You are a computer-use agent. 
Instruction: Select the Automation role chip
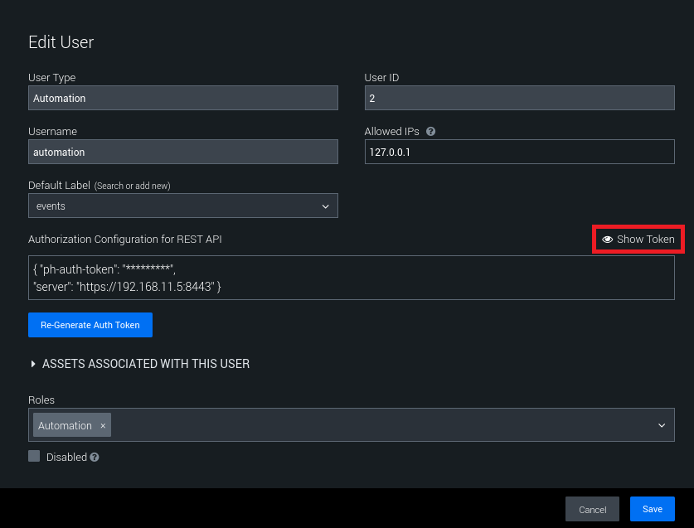(x=65, y=426)
